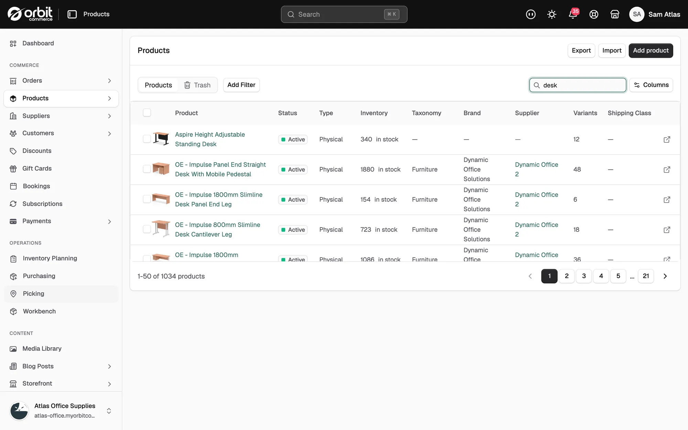Click the Aspire Standing Desk thumbnail image
Image resolution: width=688 pixels, height=430 pixels.
pyautogui.click(x=161, y=139)
